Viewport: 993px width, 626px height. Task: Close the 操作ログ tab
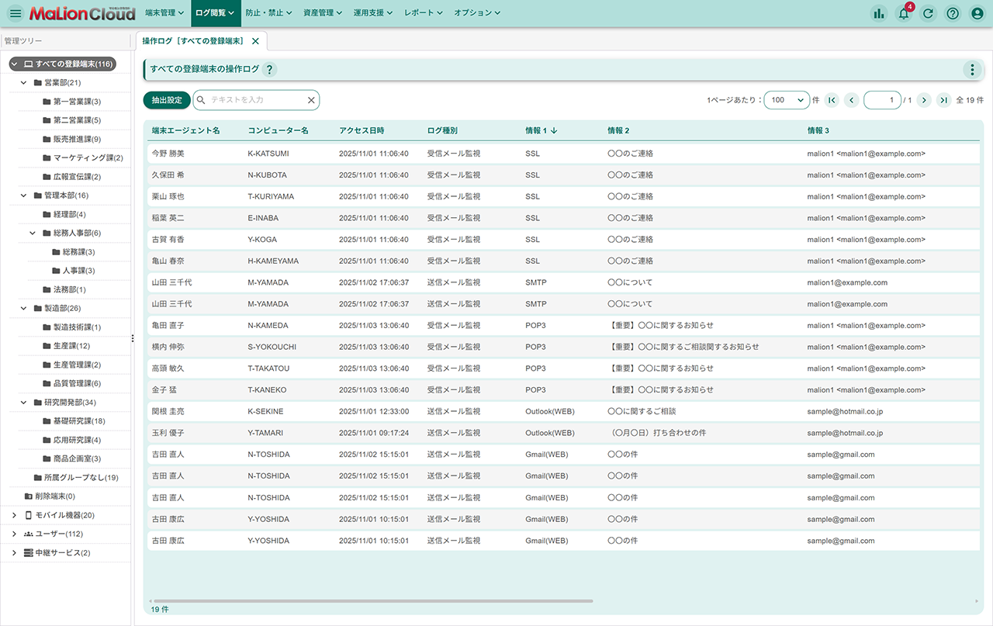(255, 41)
